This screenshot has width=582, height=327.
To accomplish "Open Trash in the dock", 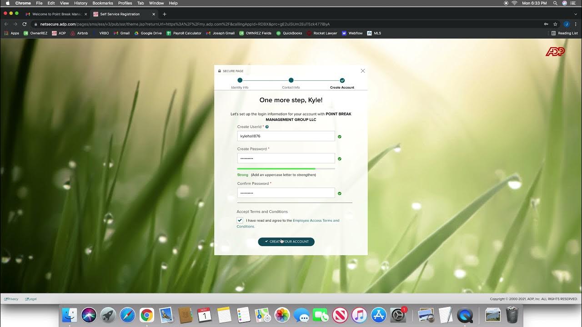I will point(512,315).
